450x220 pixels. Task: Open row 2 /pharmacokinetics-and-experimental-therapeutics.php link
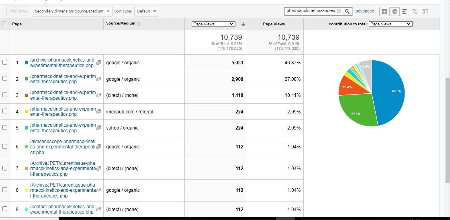[x=63, y=79]
